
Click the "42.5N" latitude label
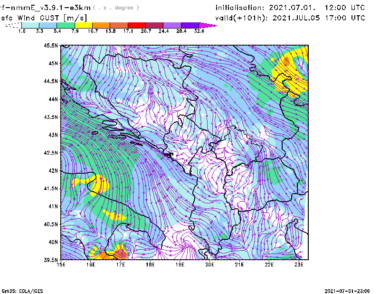coord(51,153)
